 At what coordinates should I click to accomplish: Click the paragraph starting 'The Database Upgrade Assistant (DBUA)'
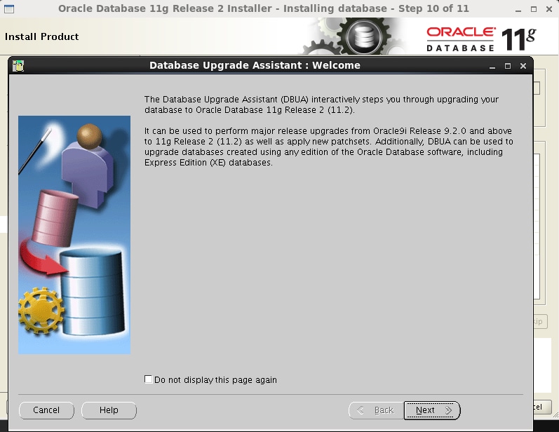321,104
